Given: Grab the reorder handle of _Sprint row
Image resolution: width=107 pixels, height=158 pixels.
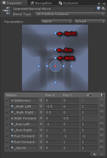Looking at the screenshot, I should pyautogui.click(x=7, y=148).
